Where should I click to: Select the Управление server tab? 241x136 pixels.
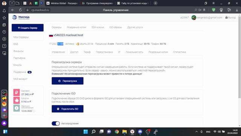tap(58, 52)
